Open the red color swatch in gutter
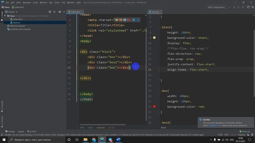This screenshot has width=255, height=143. pos(154,106)
